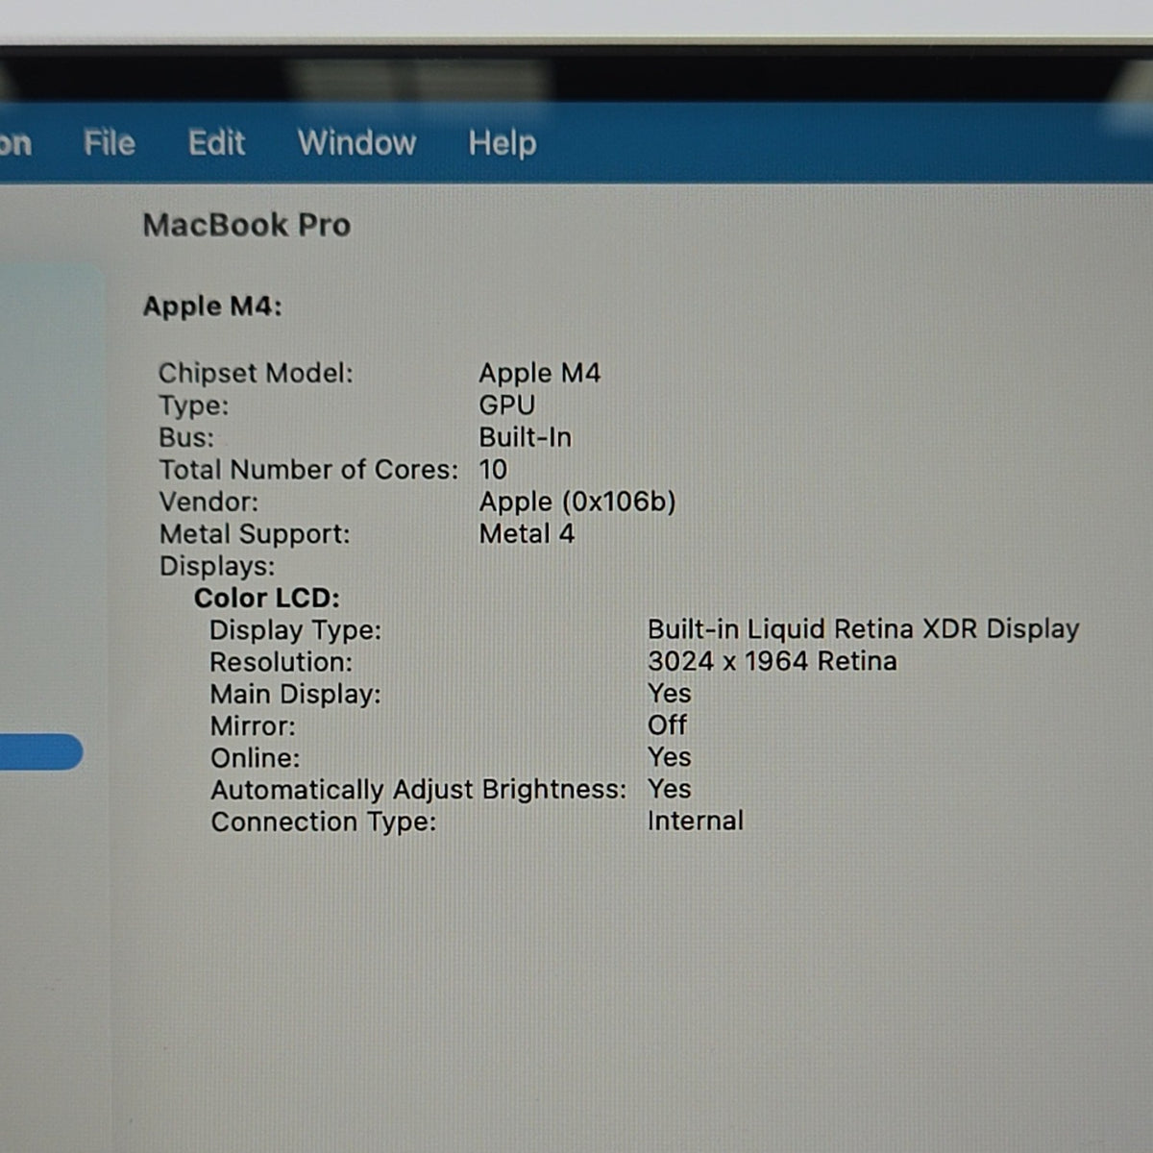
Task: Select the Connection Type value 'Internal'
Action: tap(696, 821)
